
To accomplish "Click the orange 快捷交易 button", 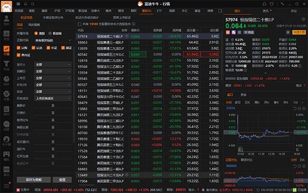I will click(x=299, y=32).
